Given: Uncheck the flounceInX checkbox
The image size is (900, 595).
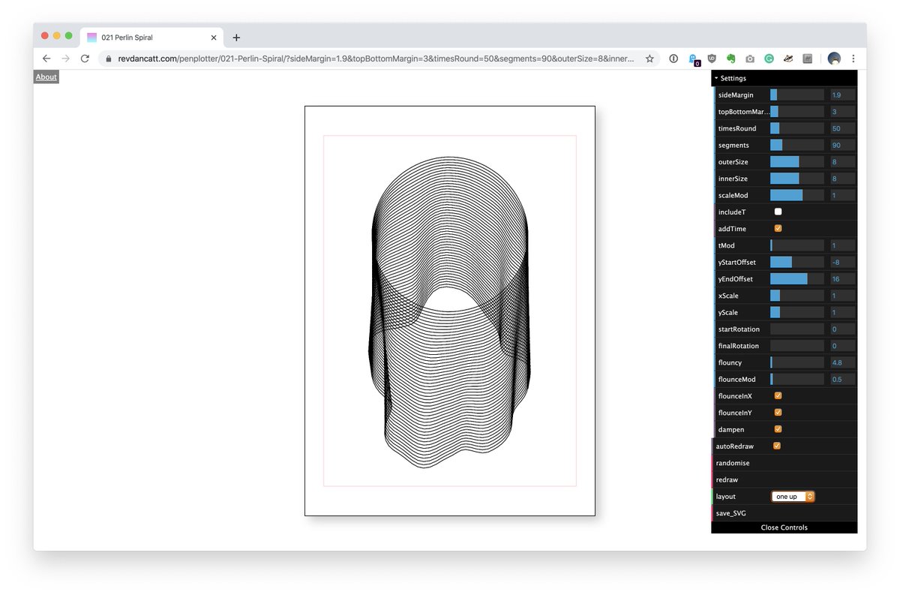Looking at the screenshot, I should tap(778, 395).
